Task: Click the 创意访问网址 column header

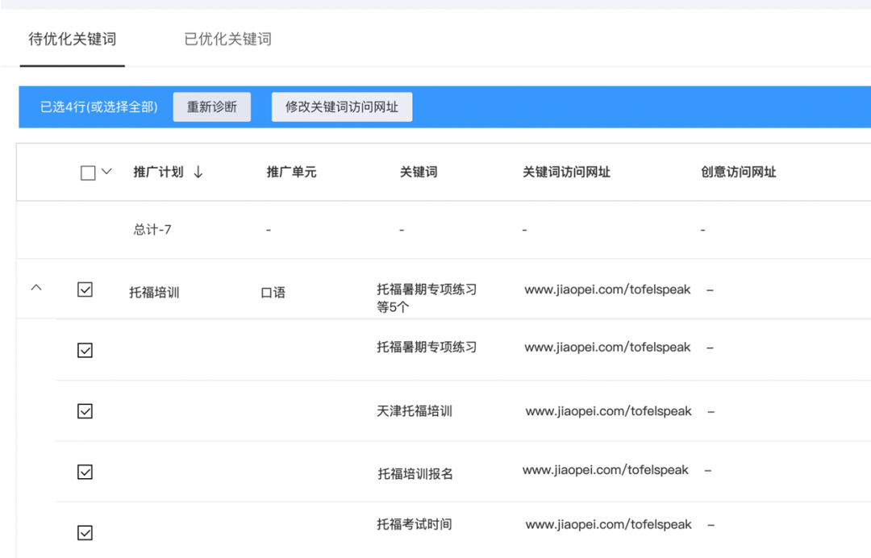Action: (x=738, y=172)
